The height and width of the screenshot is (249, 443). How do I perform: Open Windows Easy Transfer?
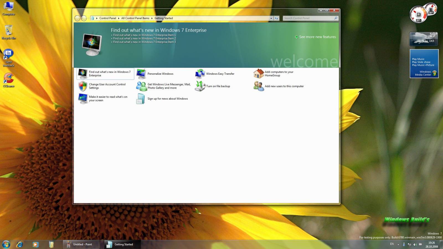point(215,74)
